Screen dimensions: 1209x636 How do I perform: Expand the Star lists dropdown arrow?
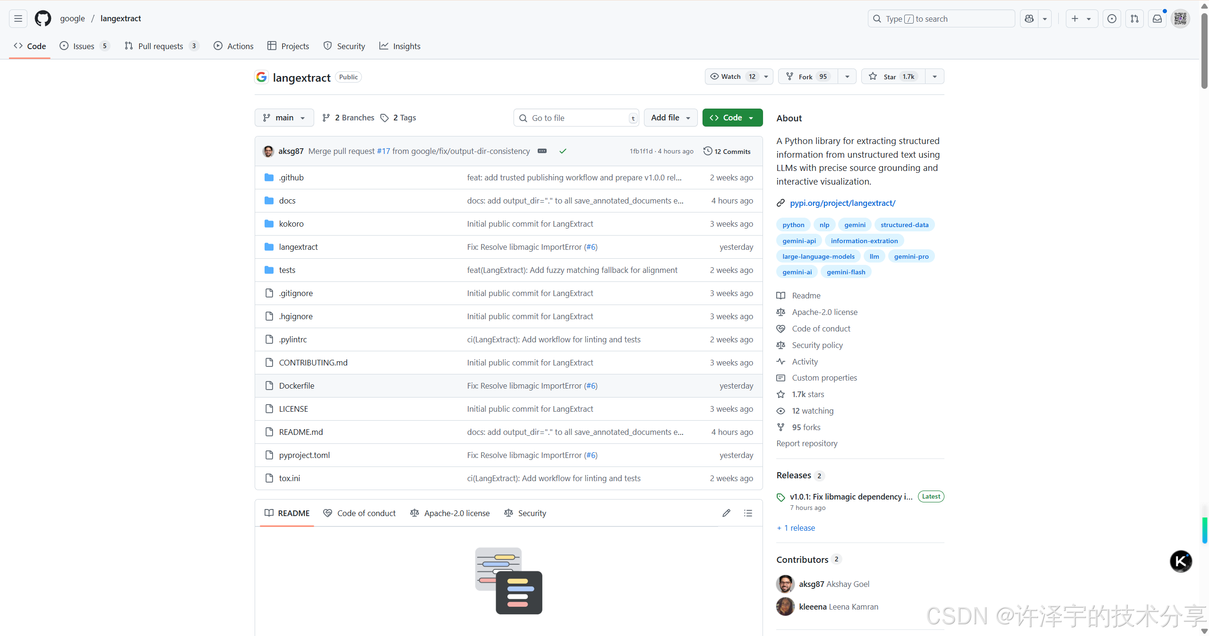point(935,76)
